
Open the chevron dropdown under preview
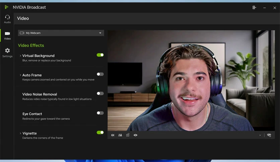[260, 135]
